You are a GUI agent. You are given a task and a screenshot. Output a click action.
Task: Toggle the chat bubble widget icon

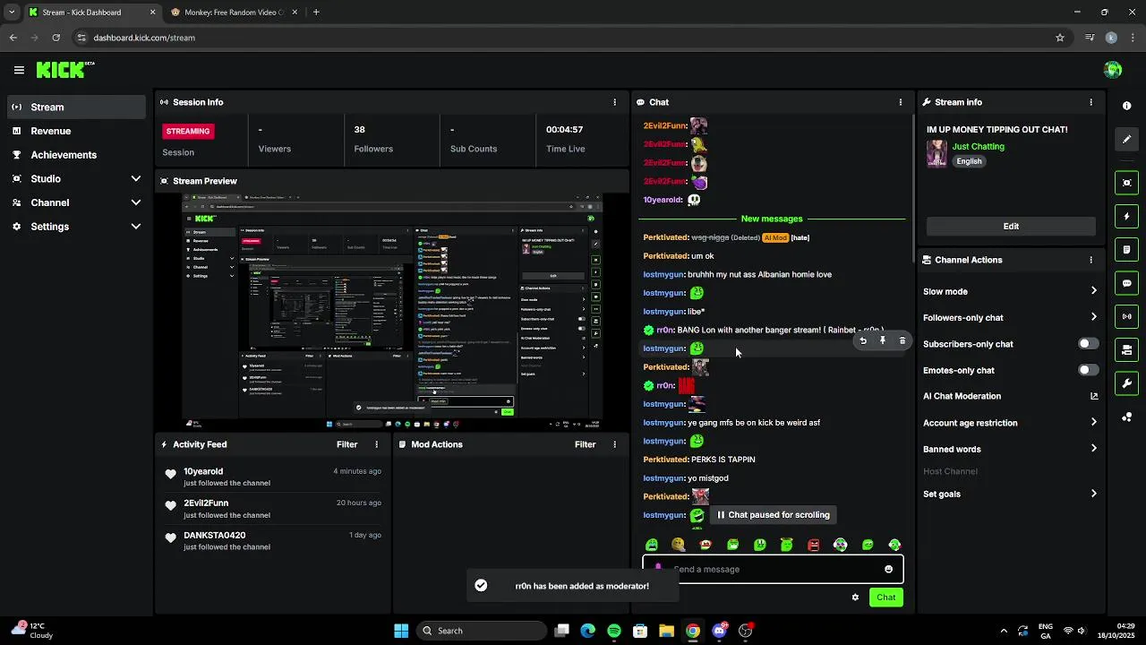[x=1126, y=283]
